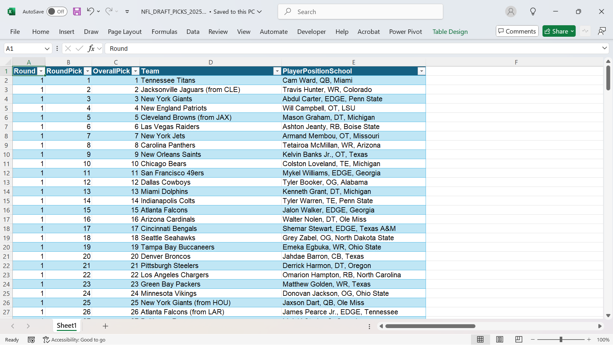Add a new worksheet with the plus button
This screenshot has width=613, height=345.
pyautogui.click(x=105, y=326)
